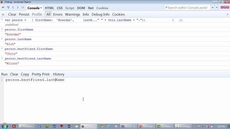Image resolution: width=230 pixels, height=129 pixels.
Task: Open command editor History
Action: tap(59, 74)
